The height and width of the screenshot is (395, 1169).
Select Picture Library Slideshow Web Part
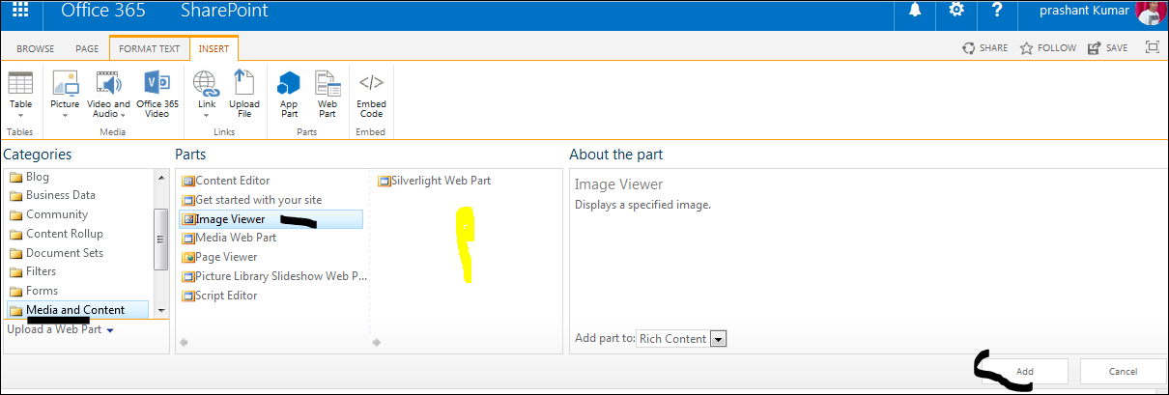click(x=281, y=276)
